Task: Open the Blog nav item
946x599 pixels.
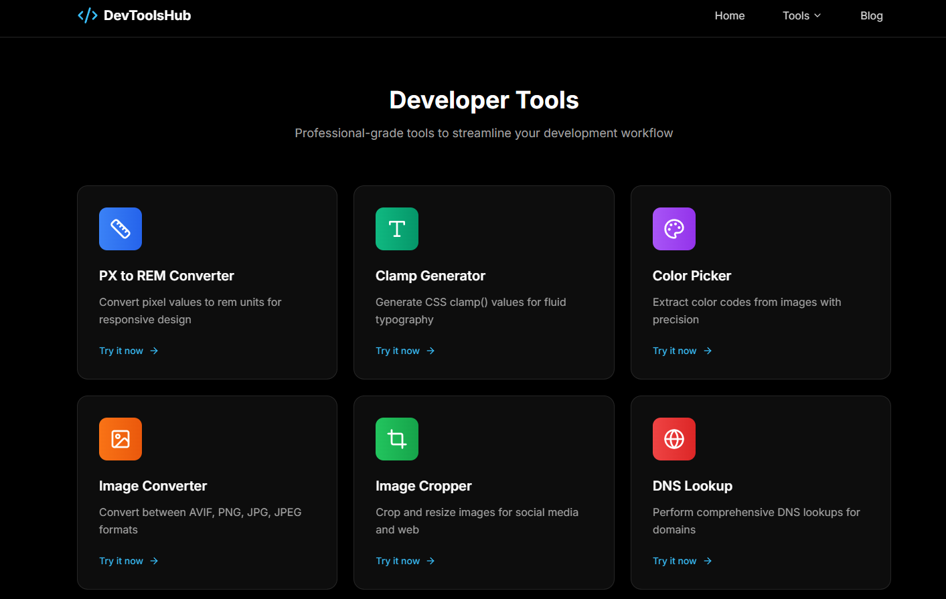Action: (x=872, y=15)
